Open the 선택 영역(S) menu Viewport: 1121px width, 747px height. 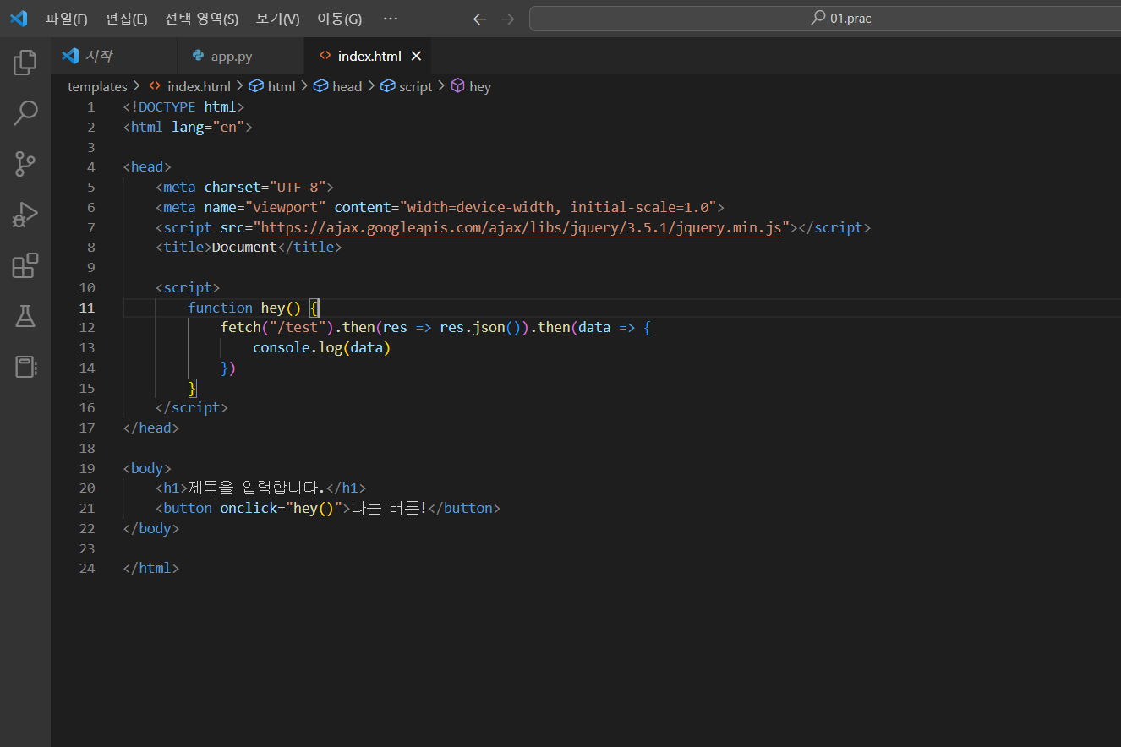[201, 19]
